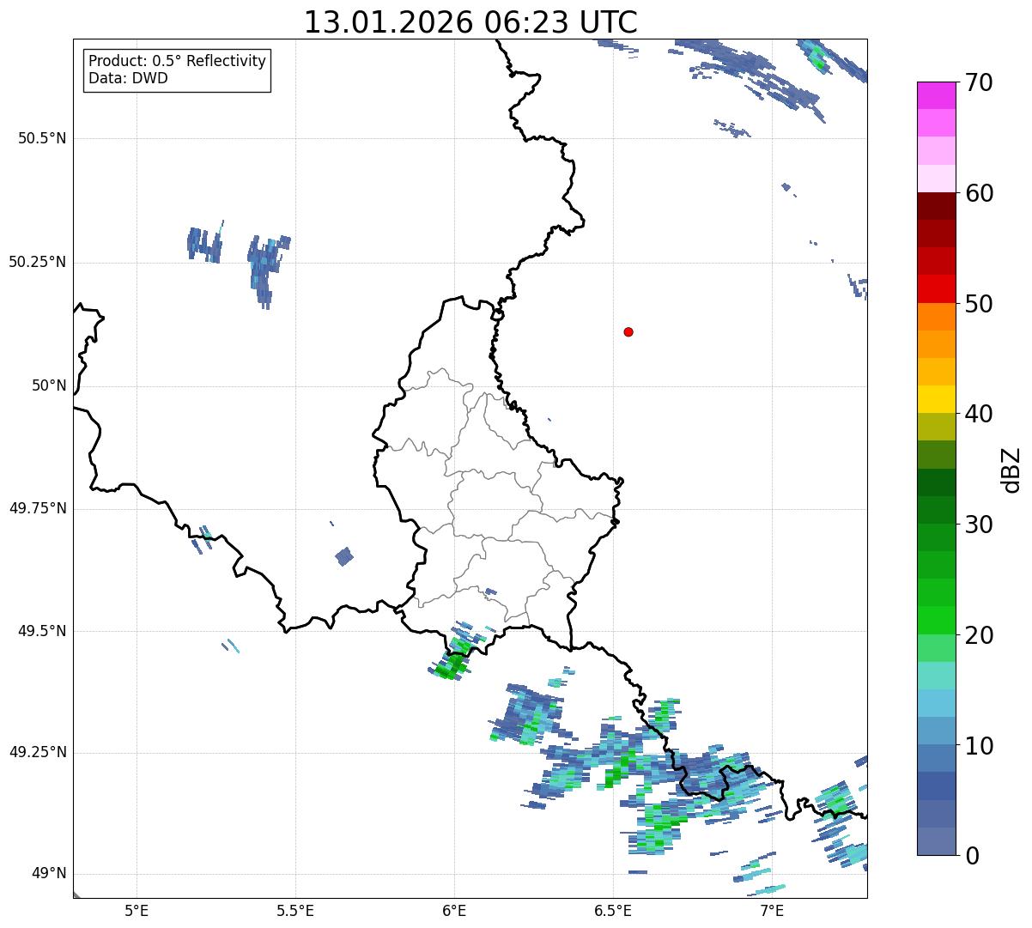Click the latitude label 49.25°N
The width and height of the screenshot is (1032, 928).
tap(38, 752)
